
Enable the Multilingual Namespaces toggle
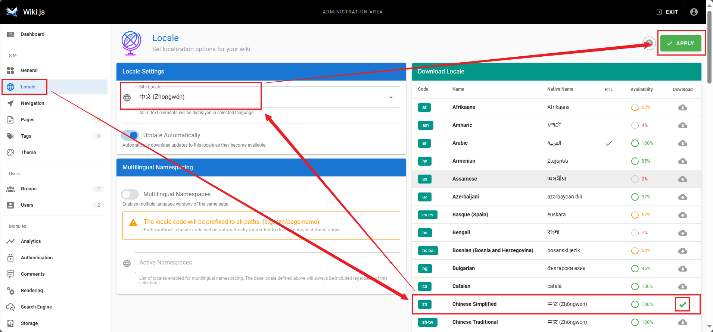click(130, 194)
